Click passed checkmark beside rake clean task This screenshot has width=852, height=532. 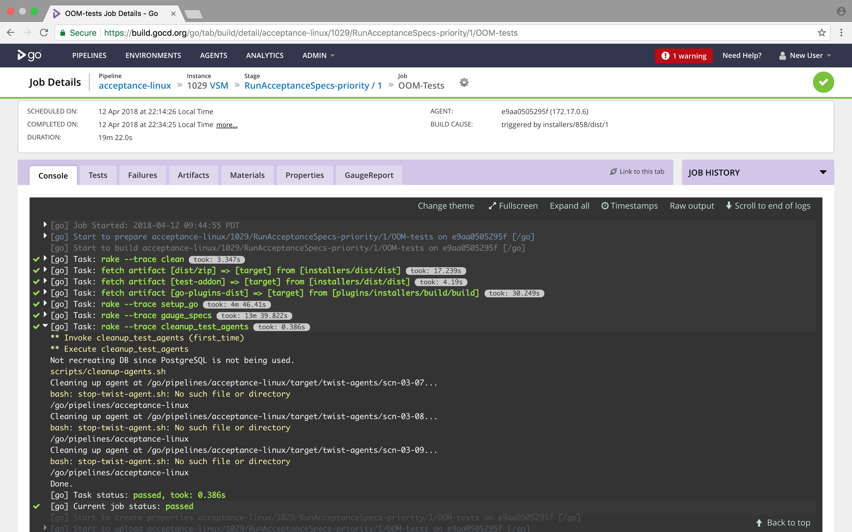tap(36, 259)
